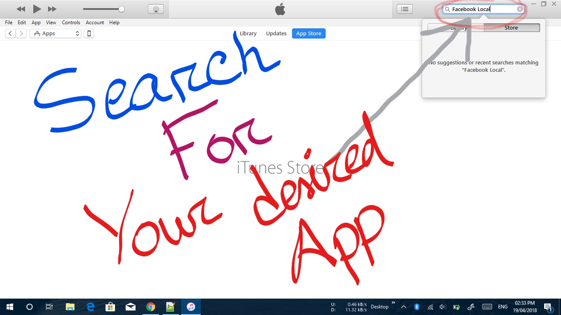Screen dimensions: 561x315
Task: Expand the Apps media type dropdown
Action: [55, 34]
